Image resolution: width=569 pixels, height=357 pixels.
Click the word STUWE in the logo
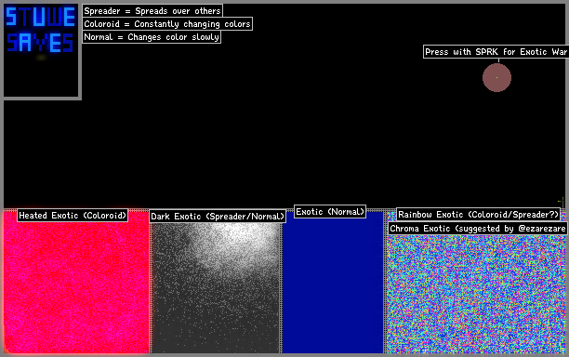[40, 17]
